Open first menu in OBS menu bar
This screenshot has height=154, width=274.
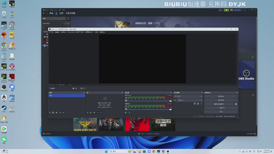[x=51, y=32]
